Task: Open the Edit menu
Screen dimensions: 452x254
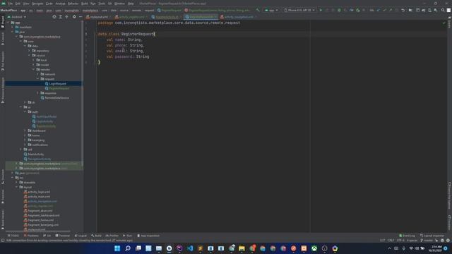Action: (18, 4)
